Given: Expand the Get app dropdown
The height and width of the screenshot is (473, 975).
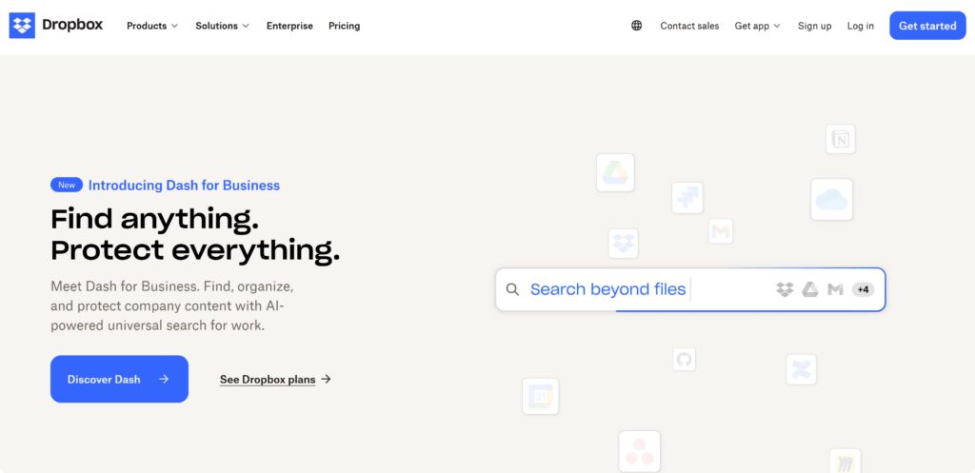Looking at the screenshot, I should [x=757, y=26].
